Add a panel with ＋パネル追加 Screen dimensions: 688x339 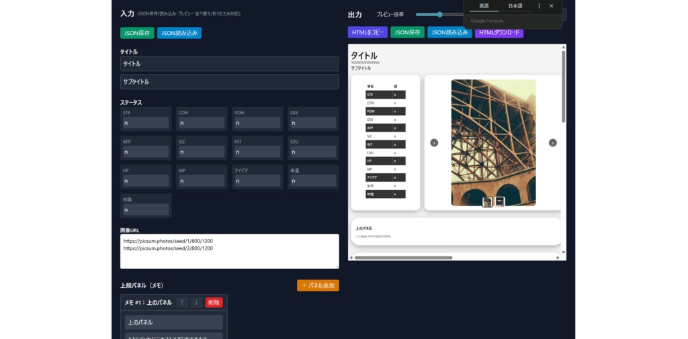click(x=318, y=285)
